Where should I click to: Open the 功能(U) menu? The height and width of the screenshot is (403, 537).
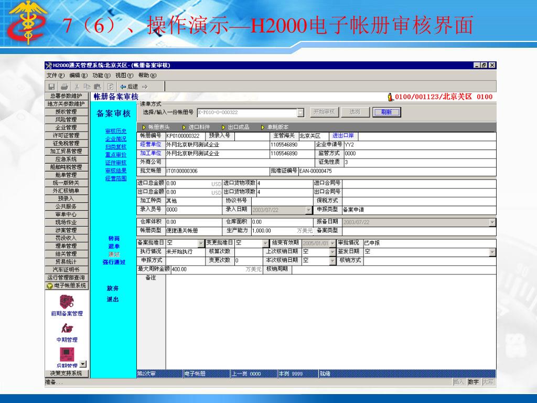point(101,76)
